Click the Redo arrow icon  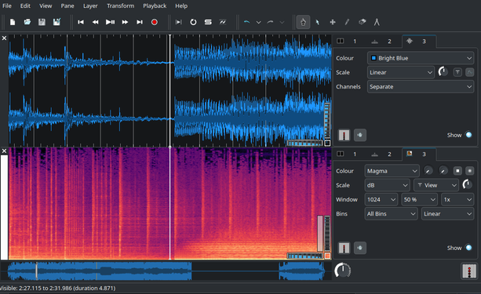(x=270, y=22)
